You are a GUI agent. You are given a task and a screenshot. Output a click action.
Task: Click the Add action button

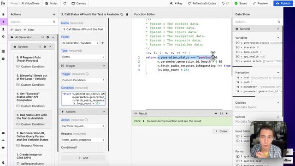click(83, 158)
